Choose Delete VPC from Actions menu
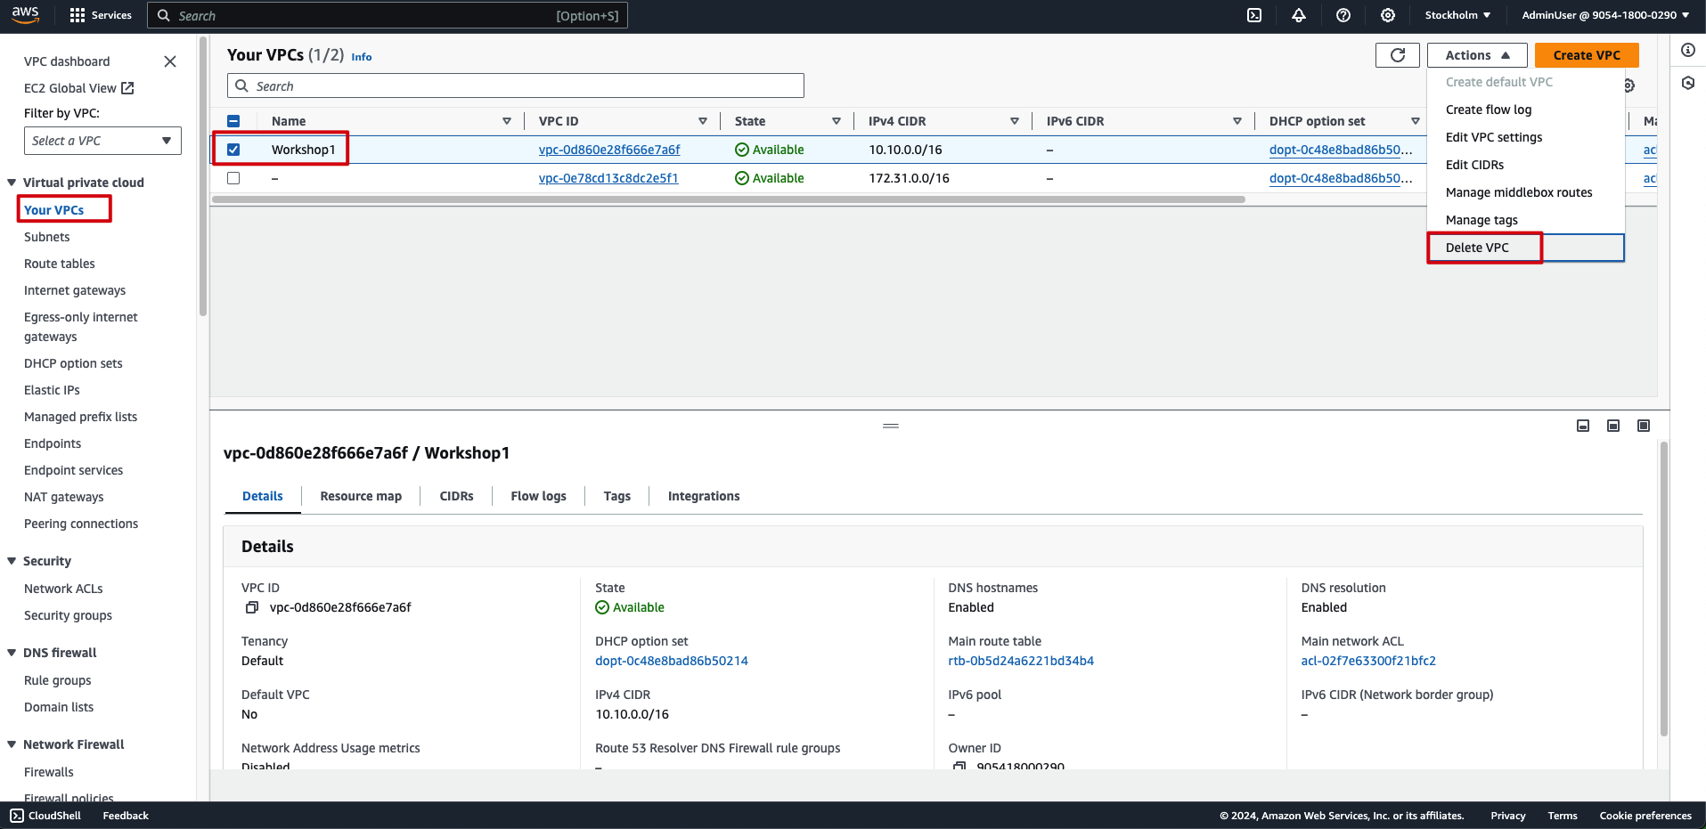1706x829 pixels. [1477, 248]
